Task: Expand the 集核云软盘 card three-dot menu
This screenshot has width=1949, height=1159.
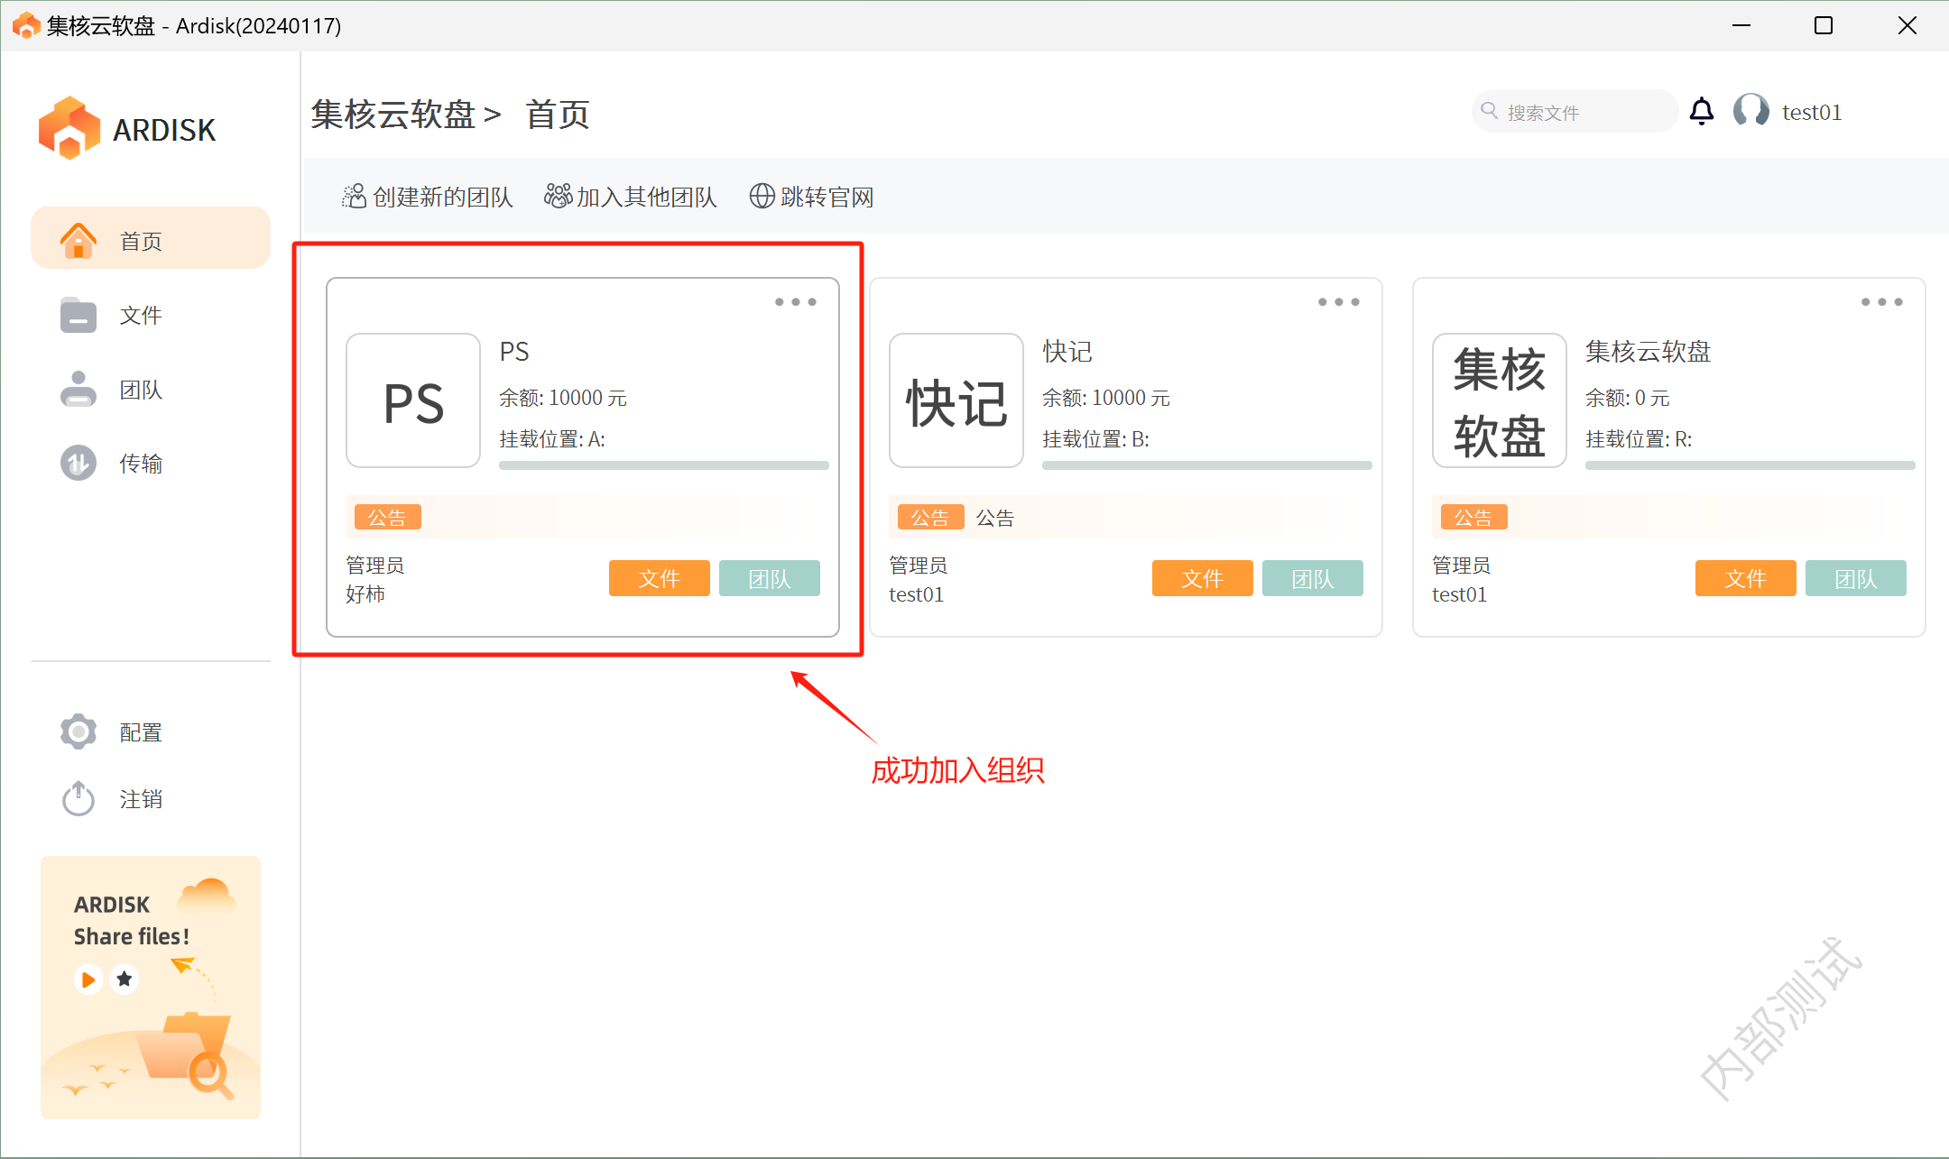Action: pos(1881,302)
